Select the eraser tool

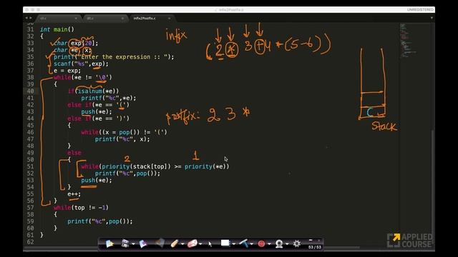(x=192, y=243)
